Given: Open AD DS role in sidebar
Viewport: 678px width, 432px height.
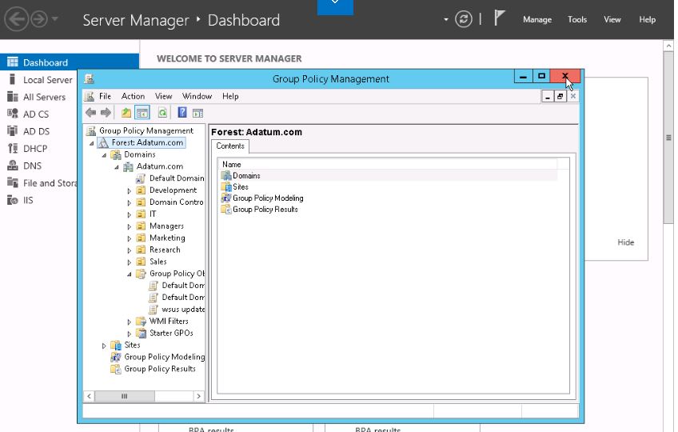Looking at the screenshot, I should pos(36,131).
